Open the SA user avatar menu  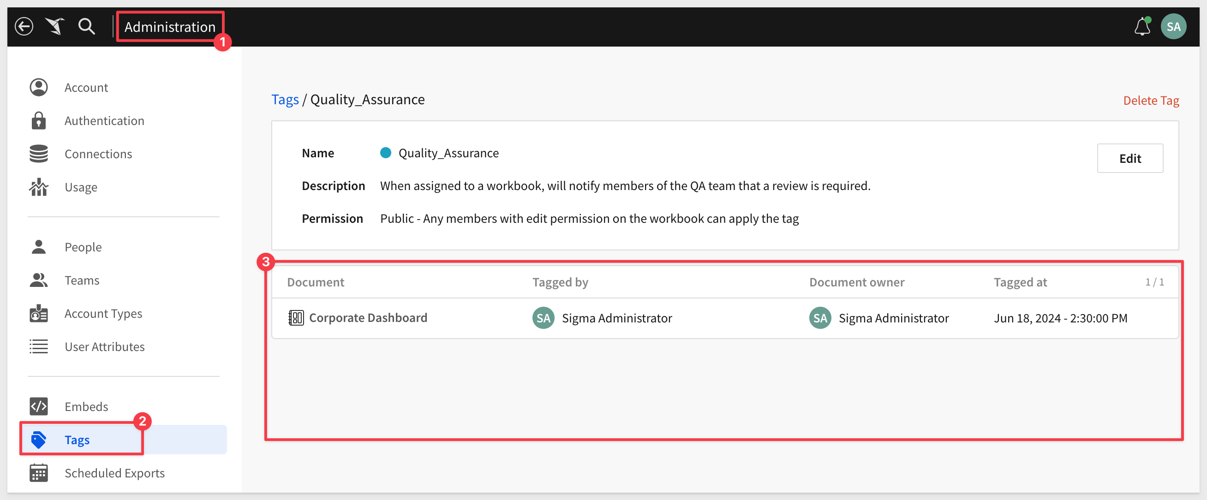click(1173, 26)
